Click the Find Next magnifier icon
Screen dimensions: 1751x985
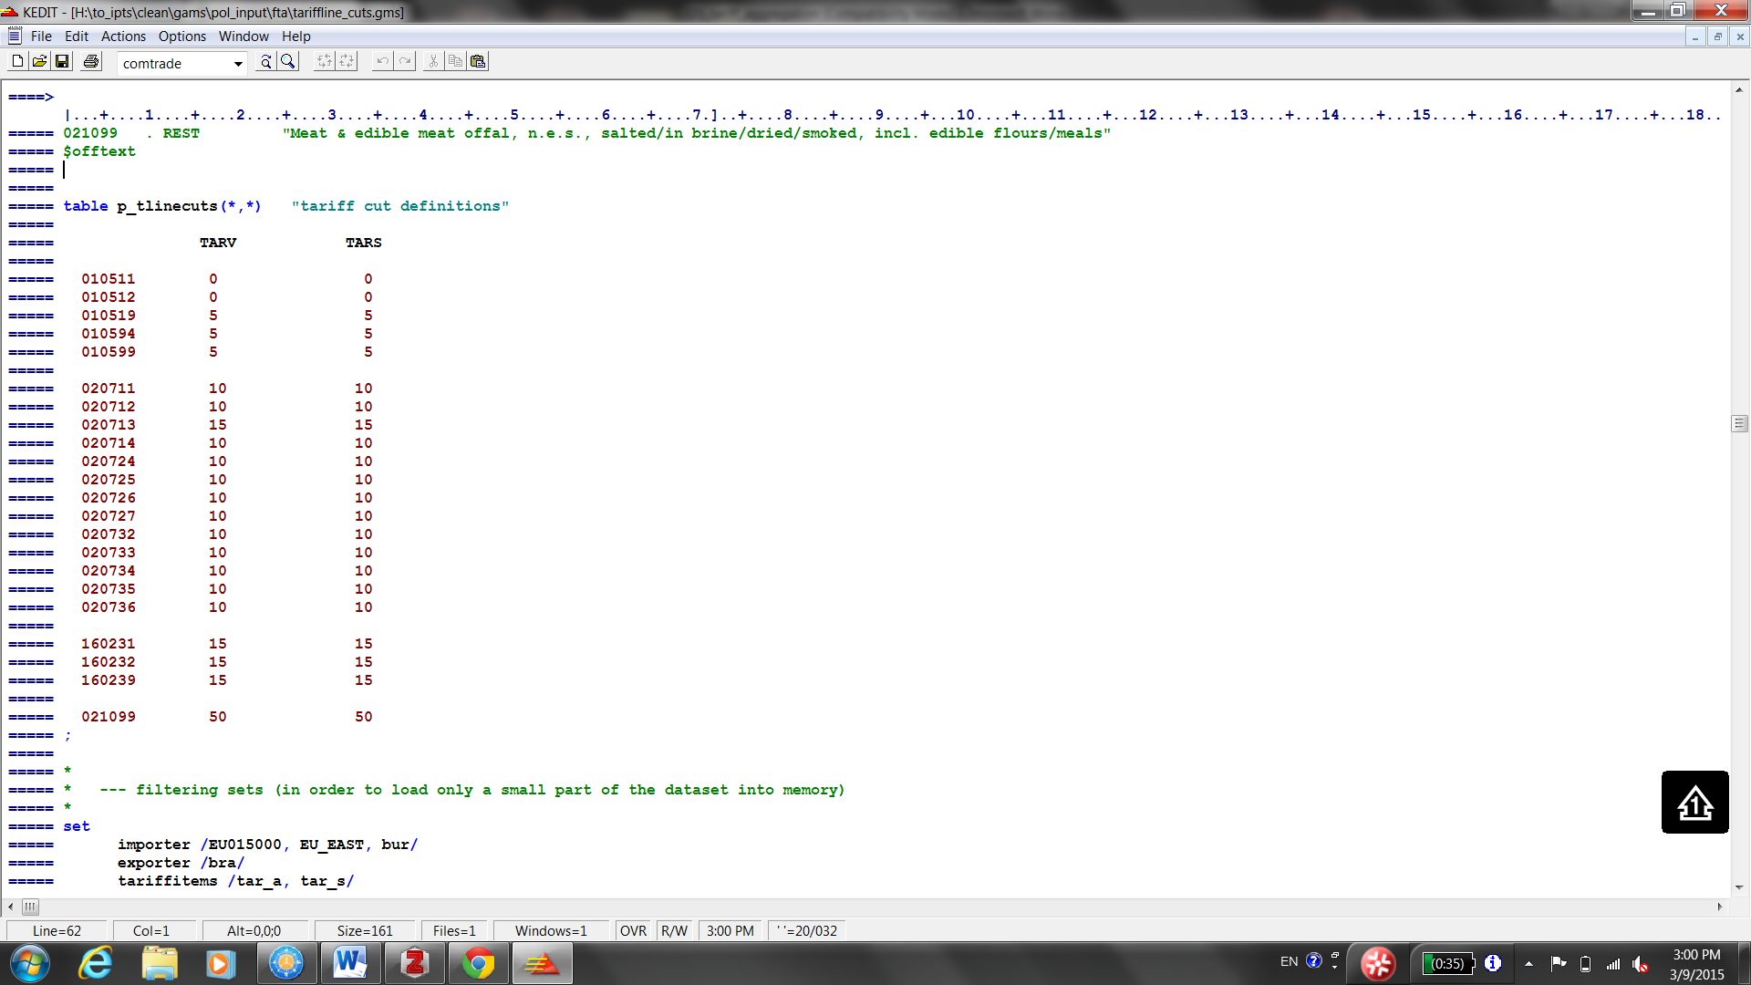[x=265, y=61]
